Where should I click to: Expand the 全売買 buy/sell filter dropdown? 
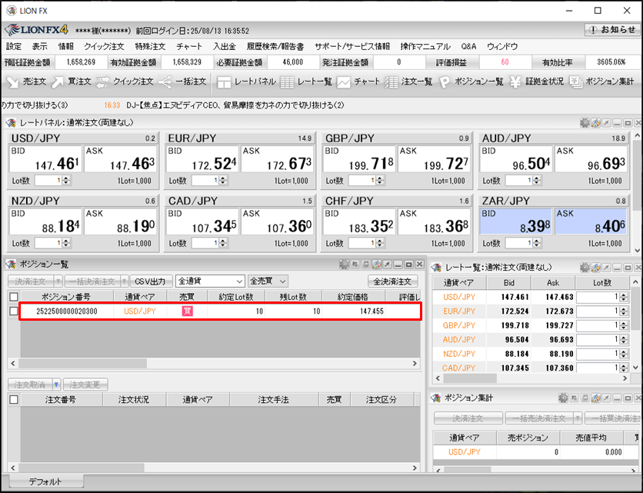coord(282,281)
